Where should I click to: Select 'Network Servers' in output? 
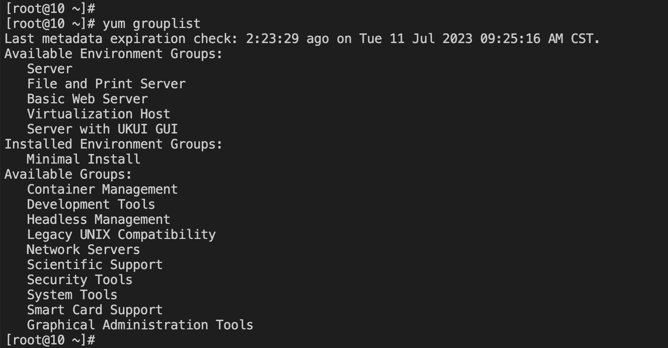83,250
